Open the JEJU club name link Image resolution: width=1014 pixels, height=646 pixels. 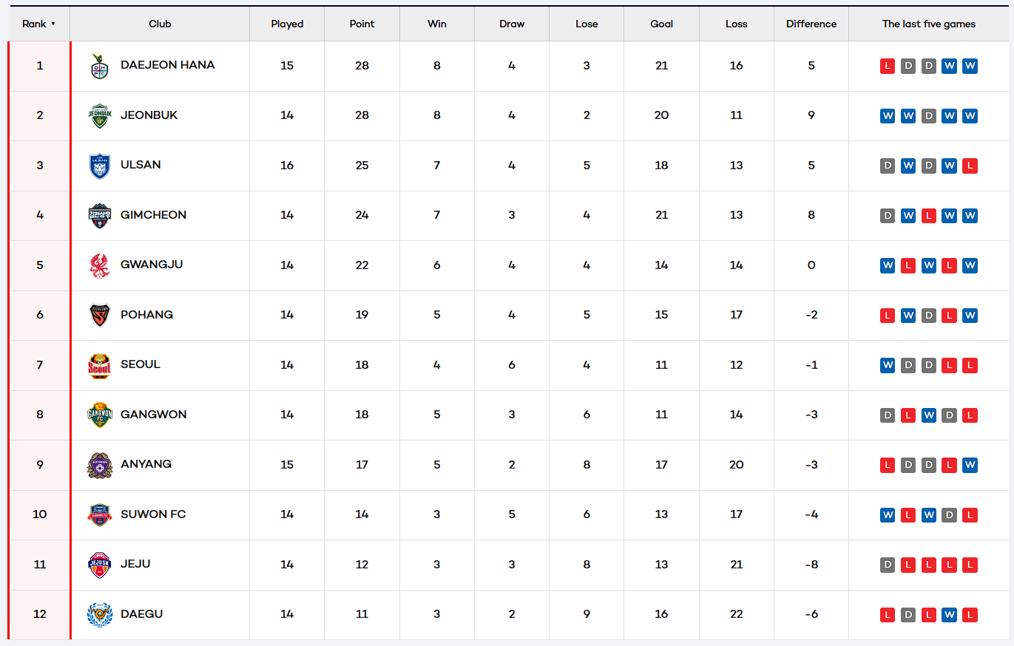click(135, 564)
